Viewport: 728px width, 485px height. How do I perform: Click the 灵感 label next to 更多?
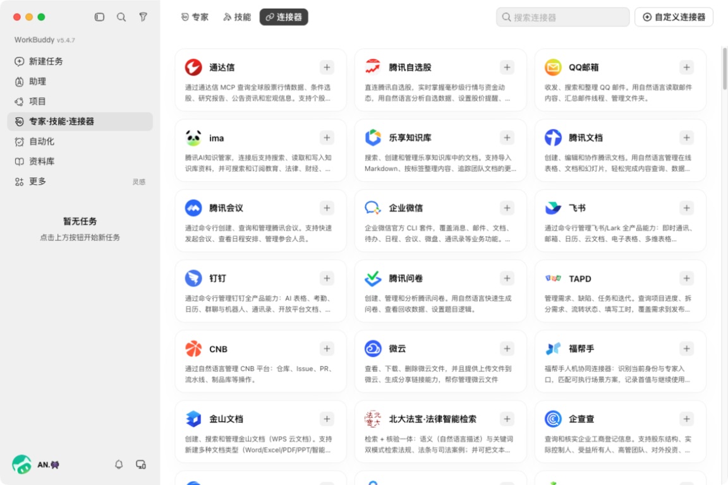(139, 182)
